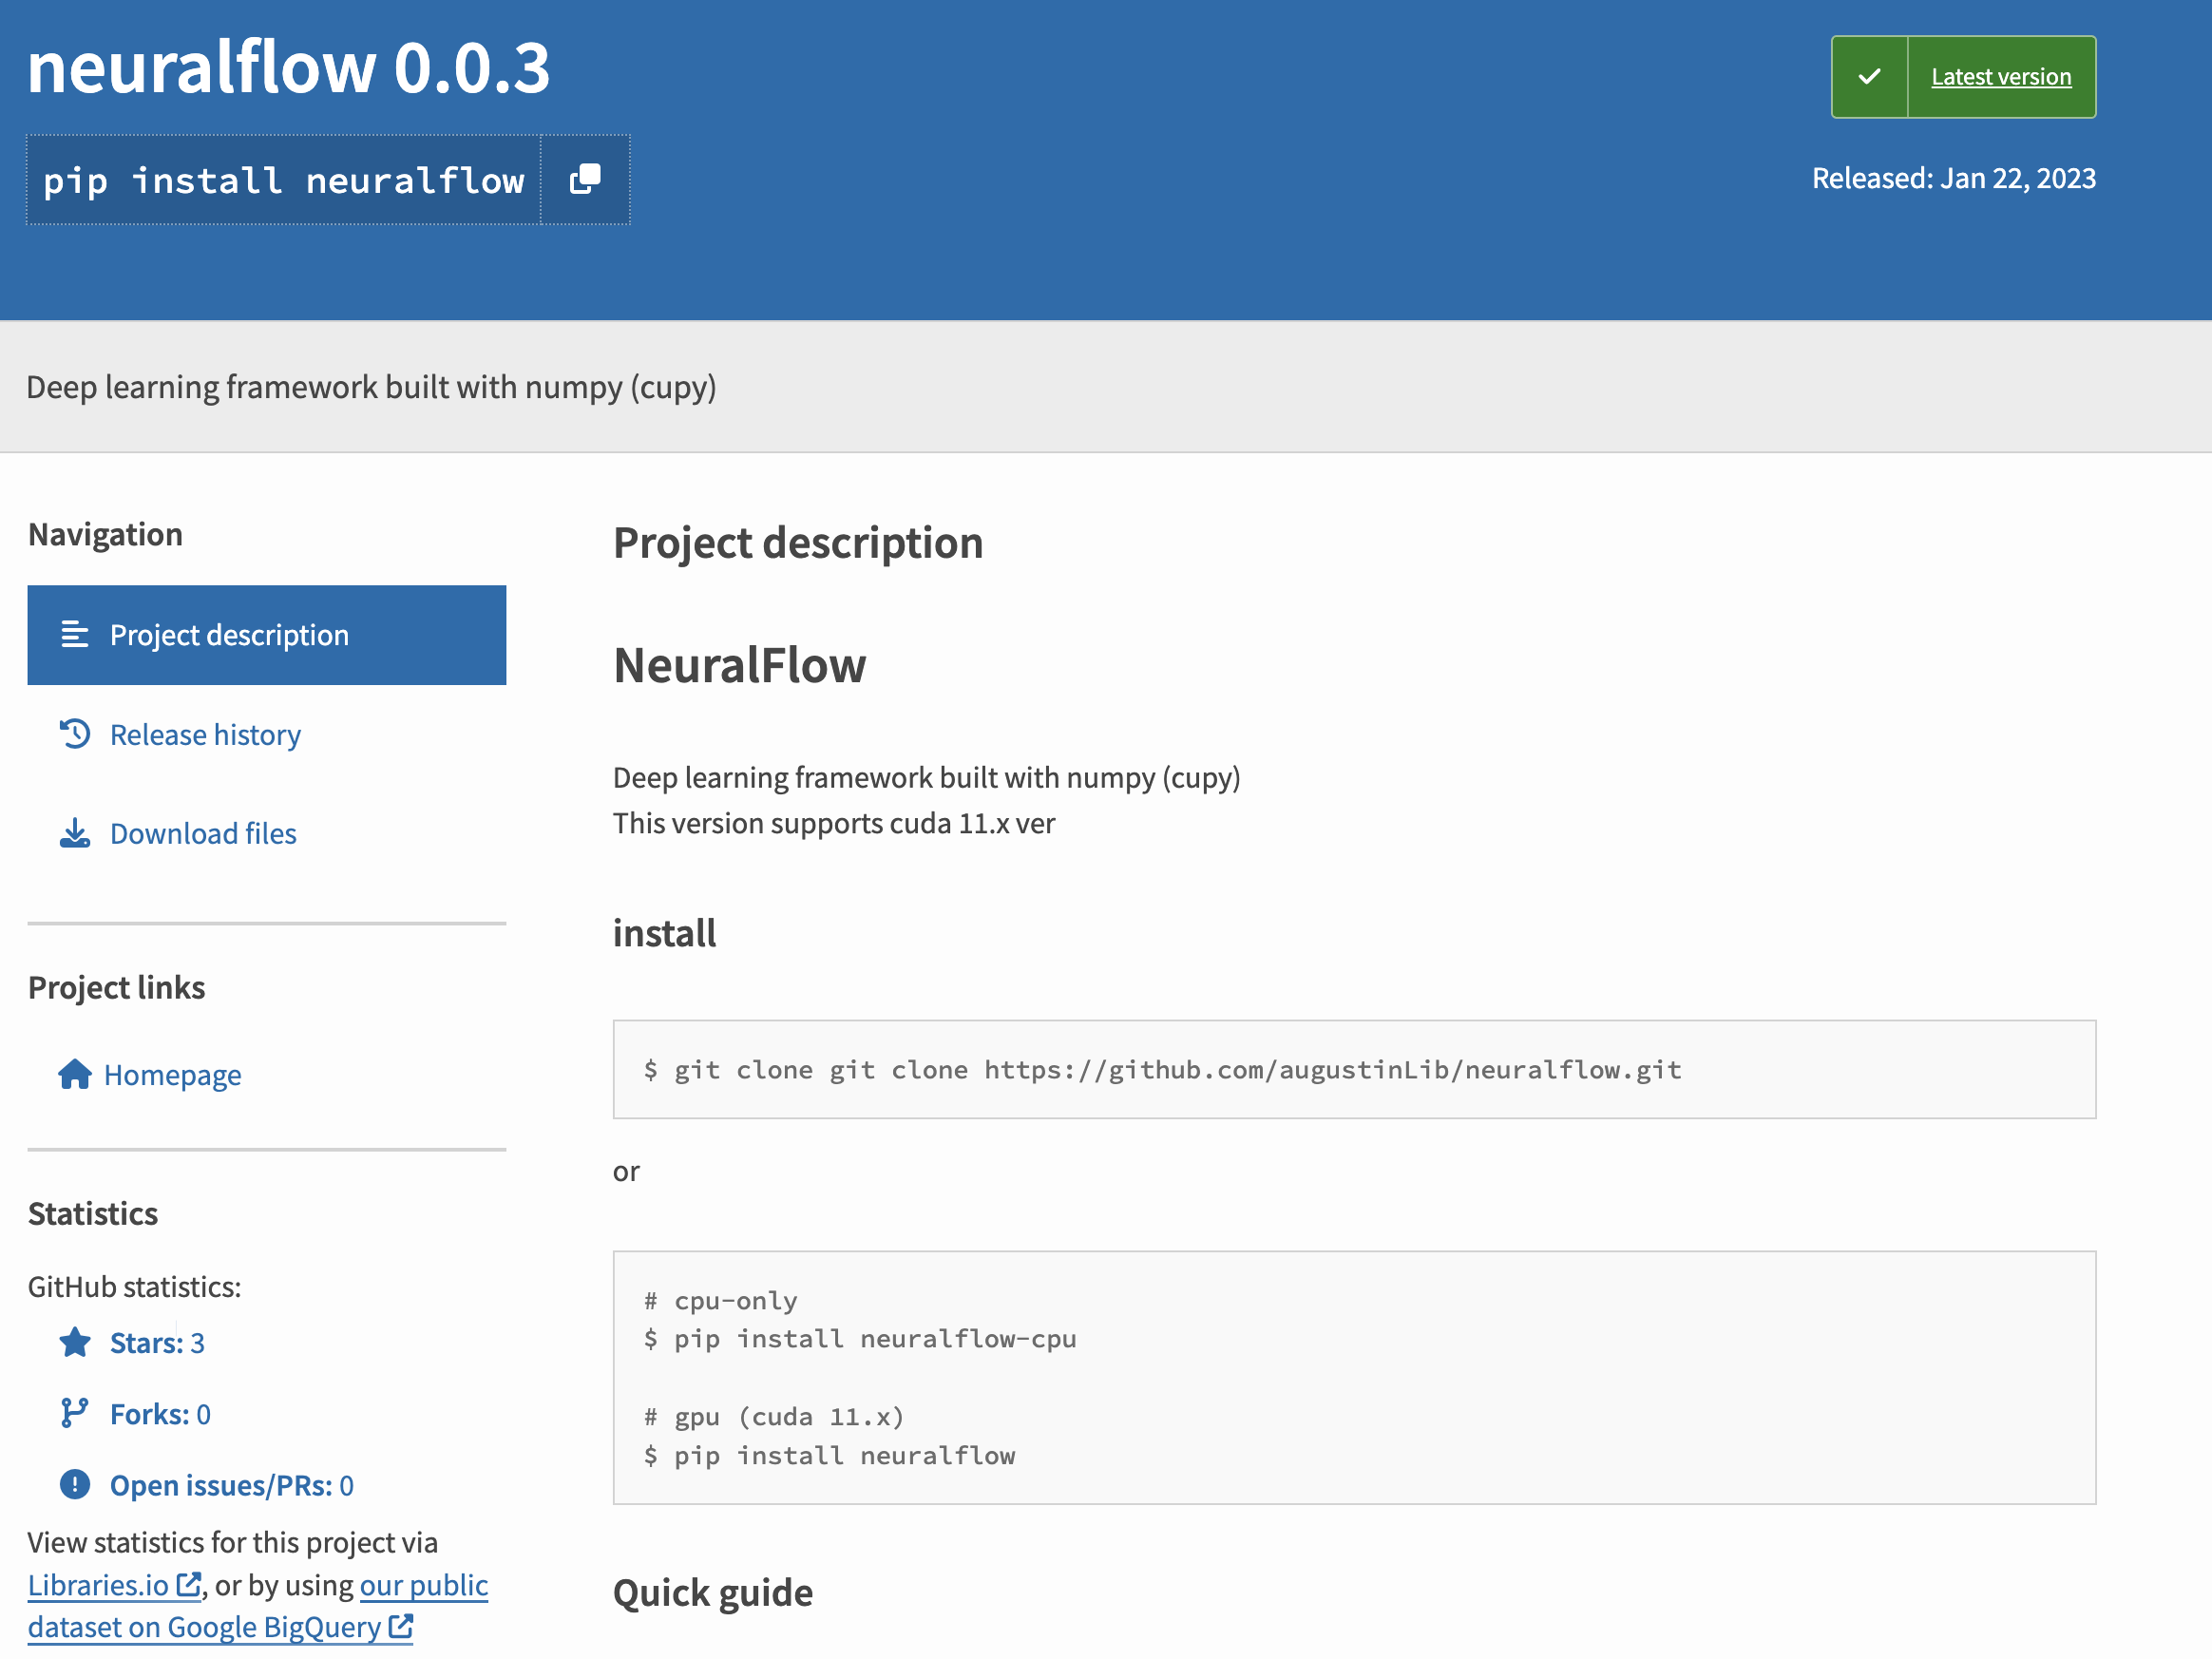Click the Homepage house icon
This screenshot has height=1659, width=2212.
click(x=75, y=1074)
